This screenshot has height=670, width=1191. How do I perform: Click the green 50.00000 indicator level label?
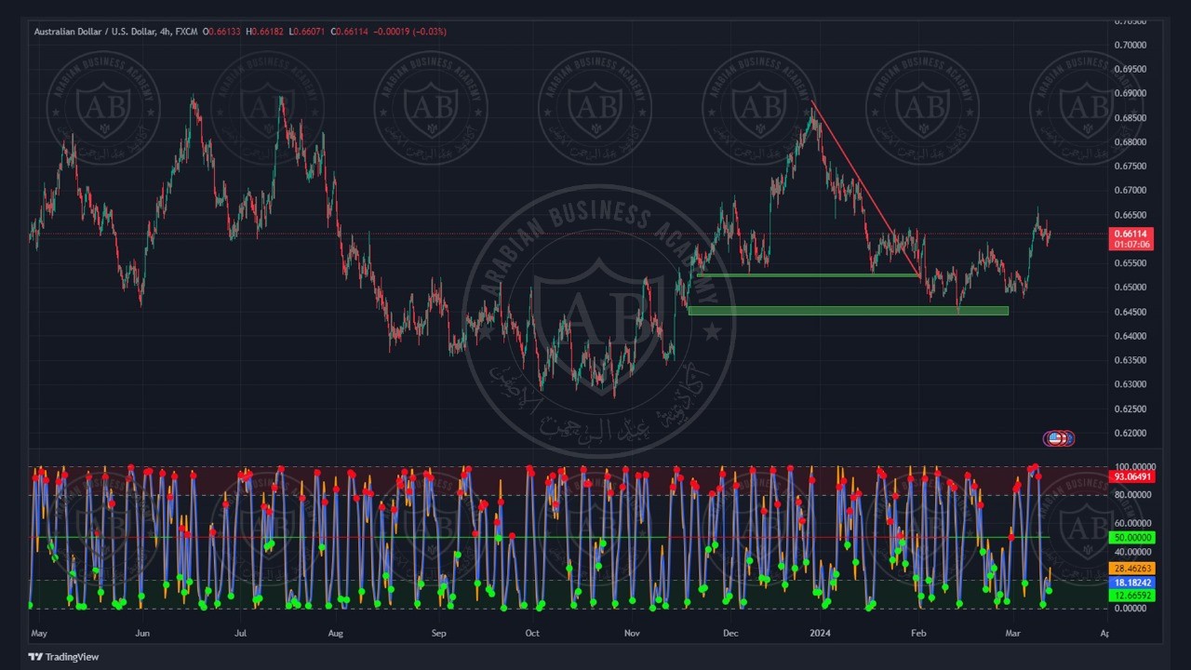pos(1132,538)
